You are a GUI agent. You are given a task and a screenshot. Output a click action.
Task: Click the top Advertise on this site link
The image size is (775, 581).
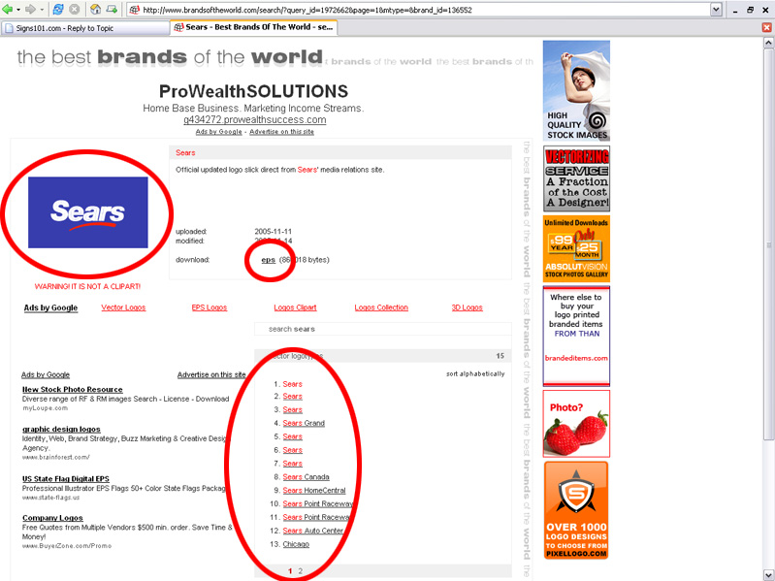pos(281,132)
